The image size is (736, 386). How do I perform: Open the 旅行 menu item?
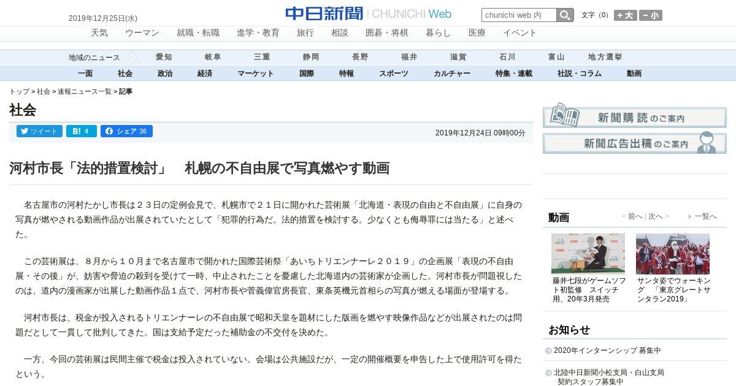[x=305, y=32]
